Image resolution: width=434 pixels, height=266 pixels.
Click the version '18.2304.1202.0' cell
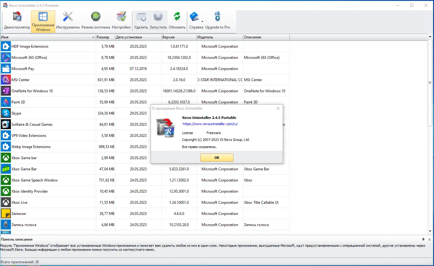click(x=179, y=58)
